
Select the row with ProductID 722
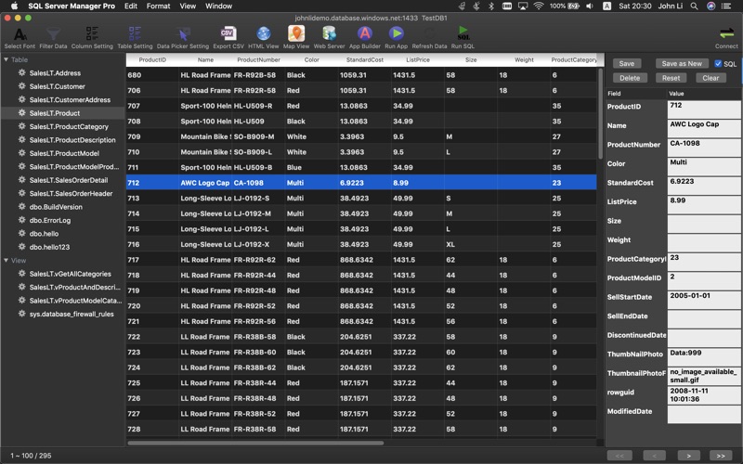361,337
